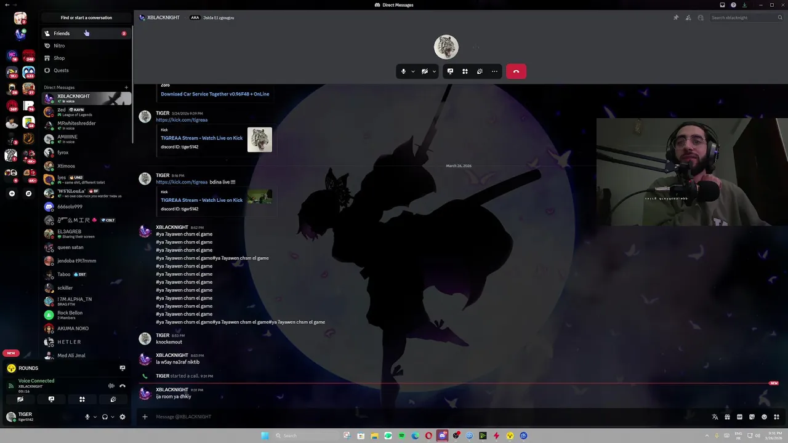Screen dimensions: 788x443
Task: Open the gift icon in message bar
Action: point(727,417)
